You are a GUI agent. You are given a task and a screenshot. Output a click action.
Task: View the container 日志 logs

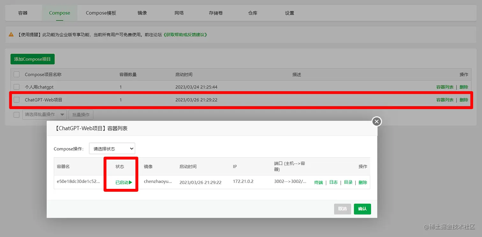click(x=333, y=182)
